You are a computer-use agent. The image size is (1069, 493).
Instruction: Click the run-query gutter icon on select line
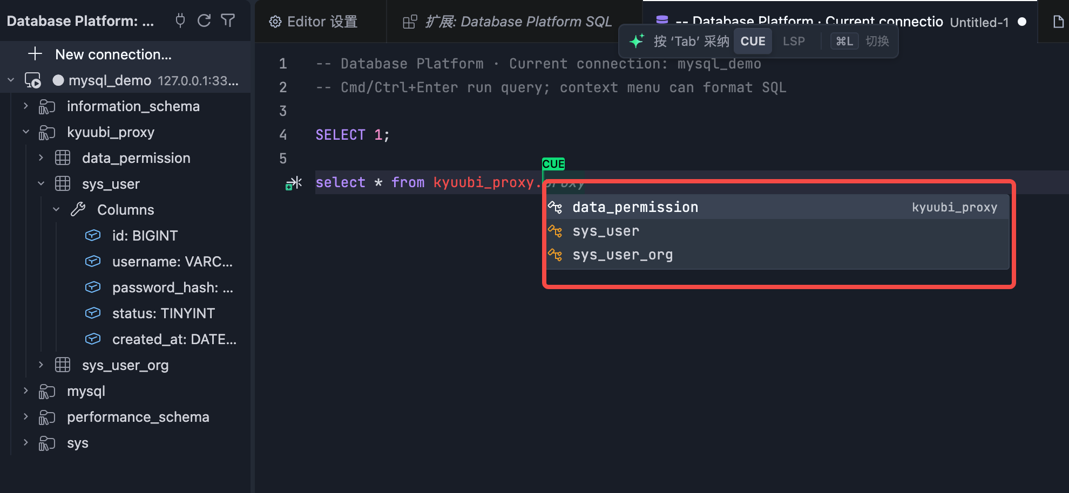click(294, 183)
